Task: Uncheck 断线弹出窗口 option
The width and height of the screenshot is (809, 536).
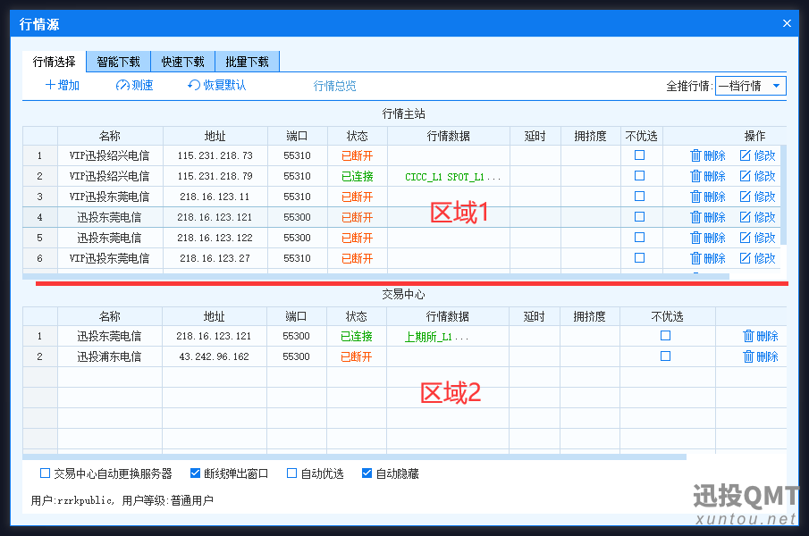Action: 195,473
